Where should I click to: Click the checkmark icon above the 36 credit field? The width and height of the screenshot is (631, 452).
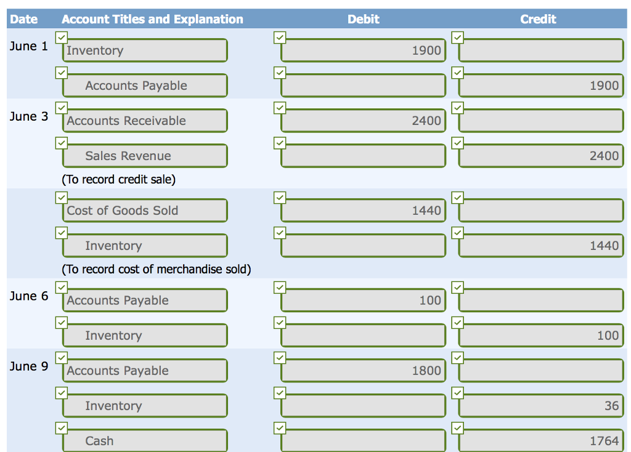click(x=457, y=393)
